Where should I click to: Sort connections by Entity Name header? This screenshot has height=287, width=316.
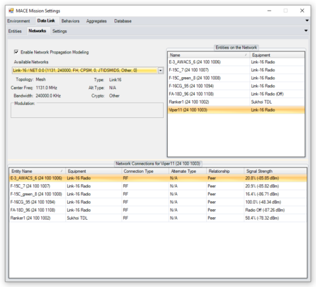pos(38,171)
